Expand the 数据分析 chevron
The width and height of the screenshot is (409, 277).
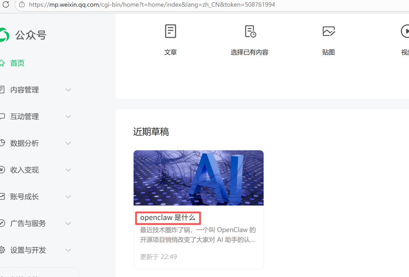tap(68, 143)
